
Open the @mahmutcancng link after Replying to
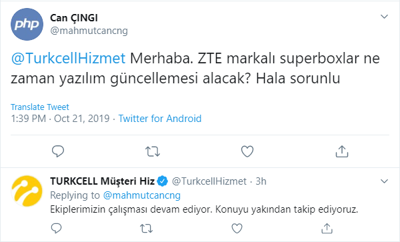[x=142, y=195]
